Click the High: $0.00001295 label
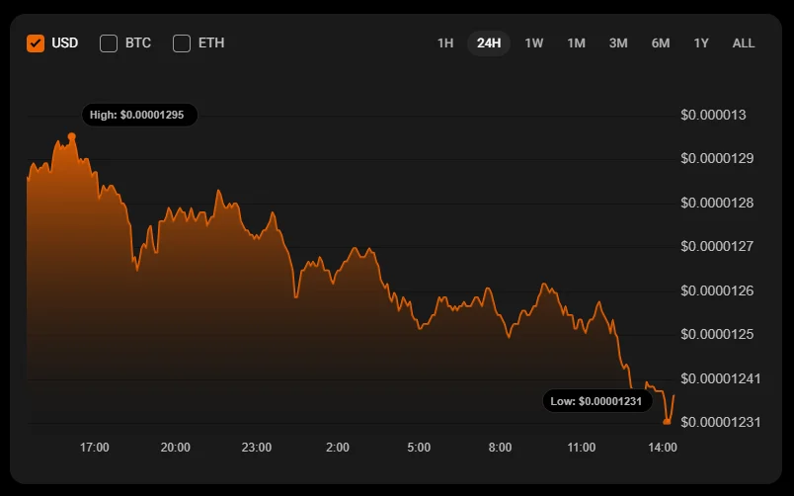 [138, 116]
